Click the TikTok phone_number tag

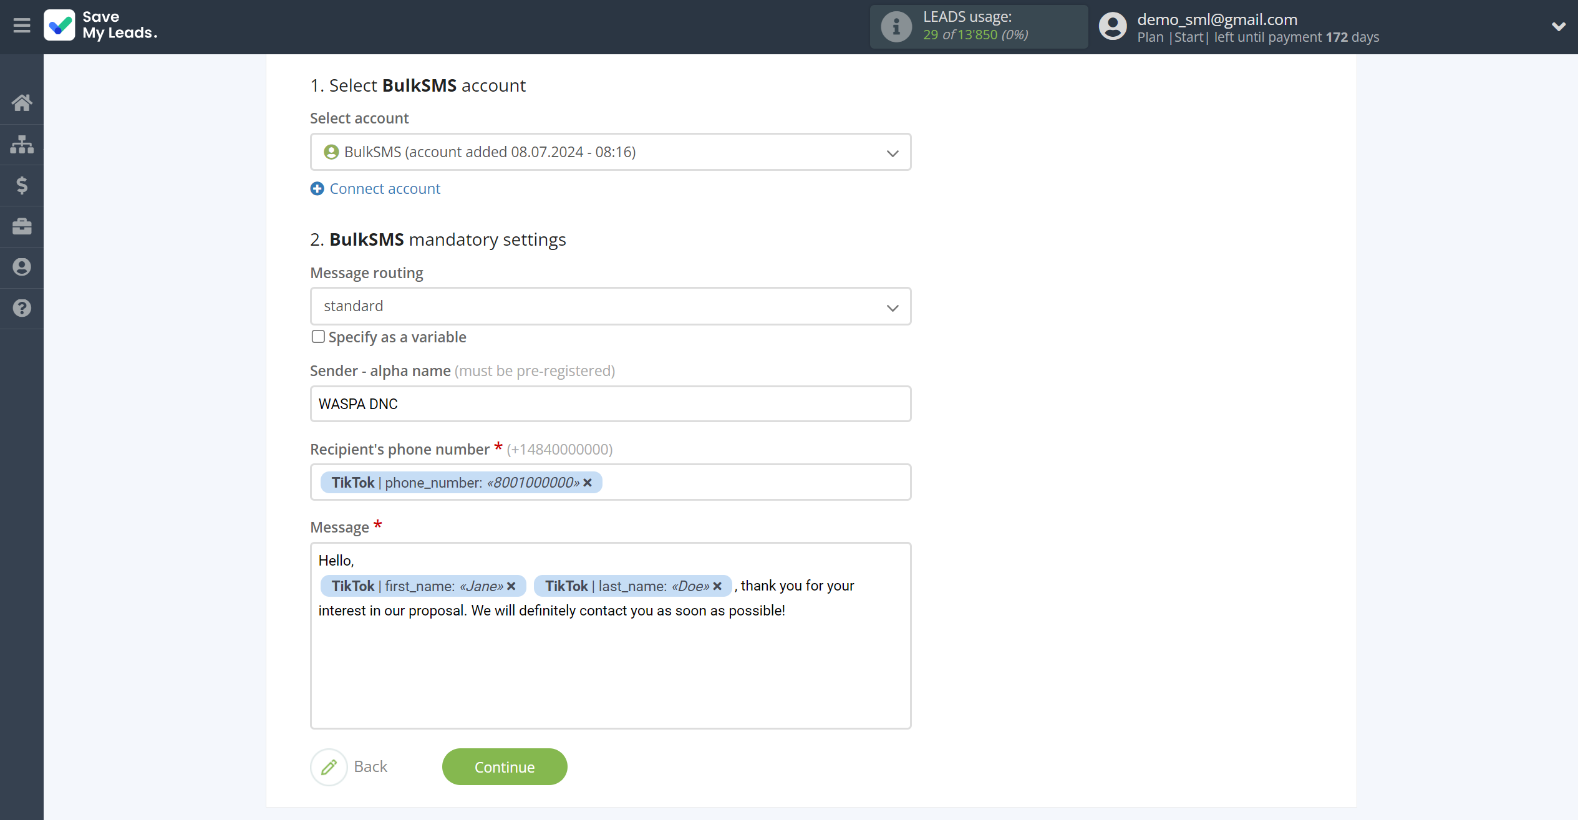461,483
